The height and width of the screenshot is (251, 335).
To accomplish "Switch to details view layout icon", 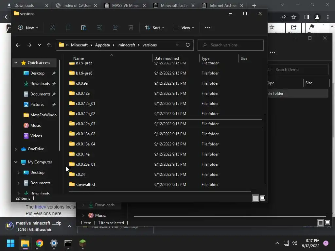I will point(256,198).
